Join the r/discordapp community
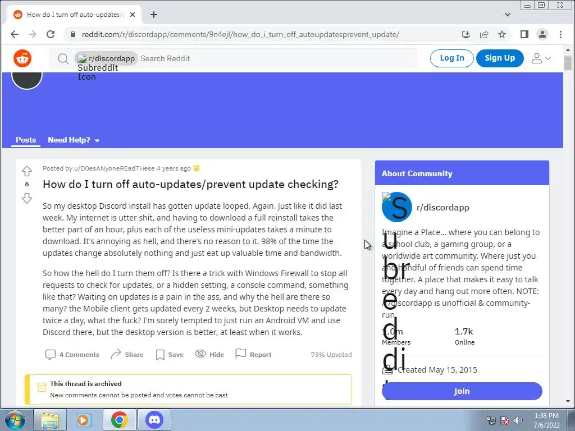 (462, 391)
